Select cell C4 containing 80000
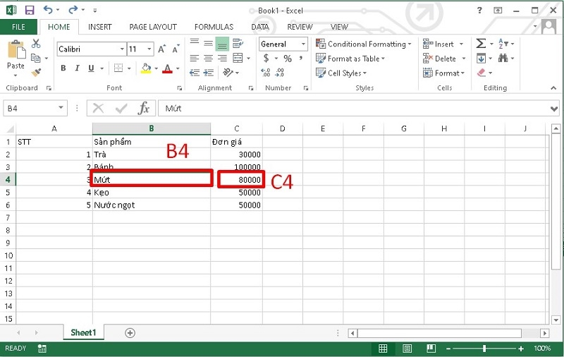 click(x=240, y=180)
